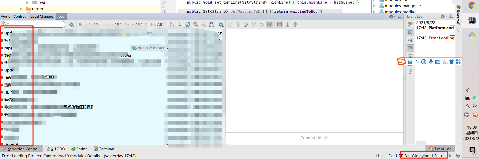Expand the target folder in project tree
This screenshot has width=479, height=159.
click(x=21, y=9)
